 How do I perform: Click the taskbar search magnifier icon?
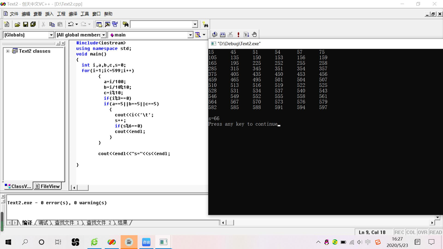tap(25, 242)
